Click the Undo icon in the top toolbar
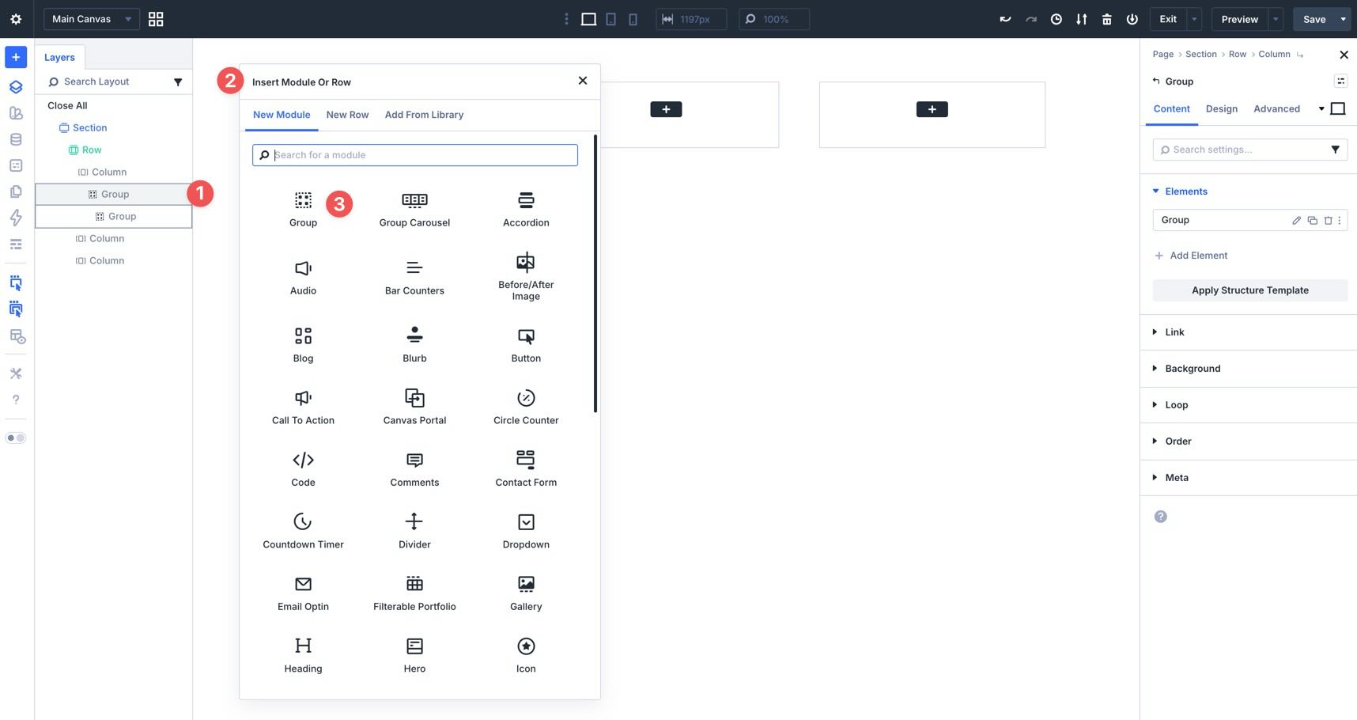The width and height of the screenshot is (1357, 720). [x=1005, y=18]
